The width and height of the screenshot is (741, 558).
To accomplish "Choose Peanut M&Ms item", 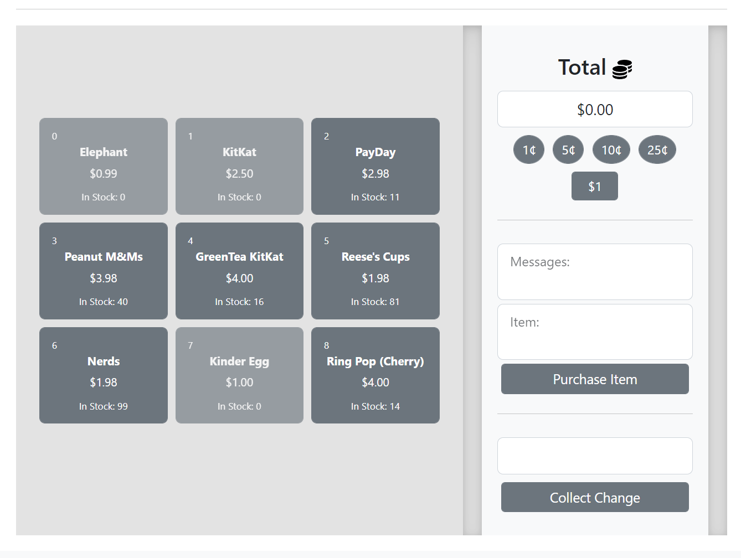I will click(104, 271).
